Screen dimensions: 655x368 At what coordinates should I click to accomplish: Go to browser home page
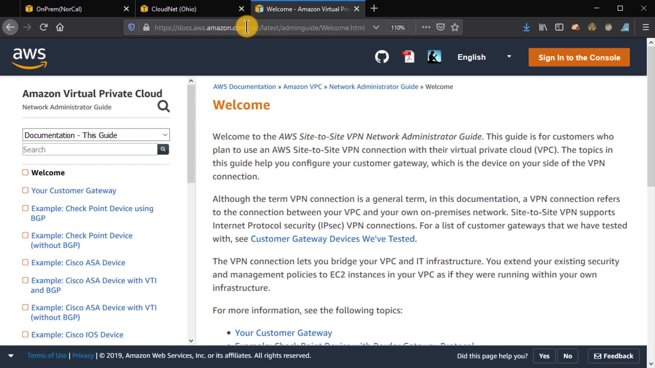coord(60,27)
